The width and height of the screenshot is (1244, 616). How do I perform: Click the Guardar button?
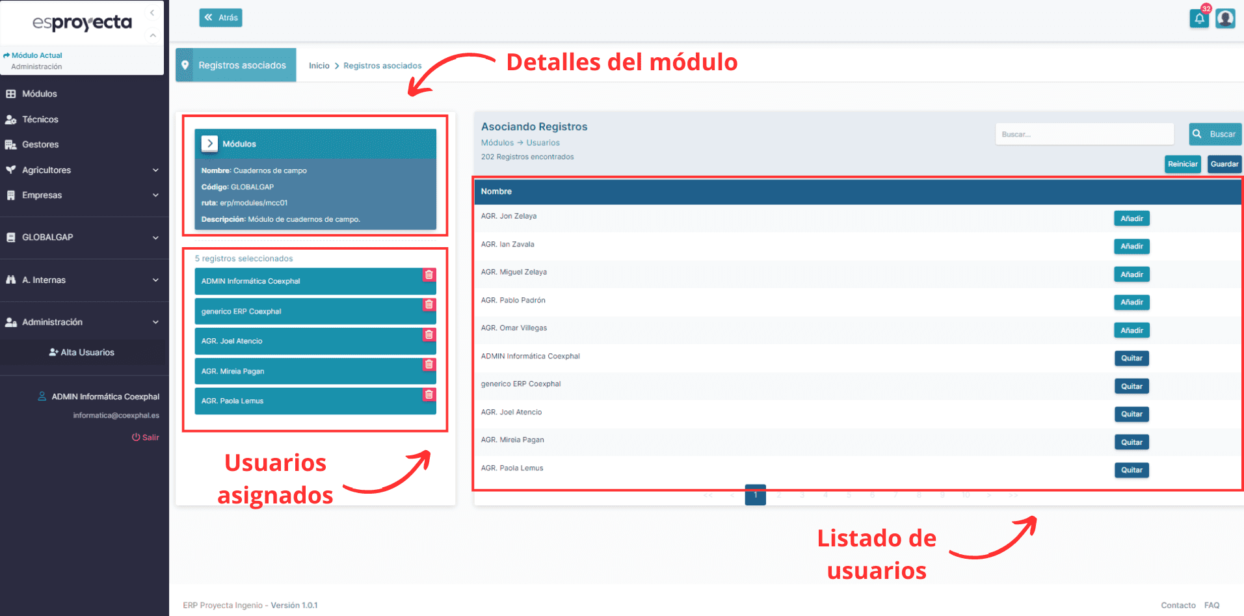click(1224, 164)
